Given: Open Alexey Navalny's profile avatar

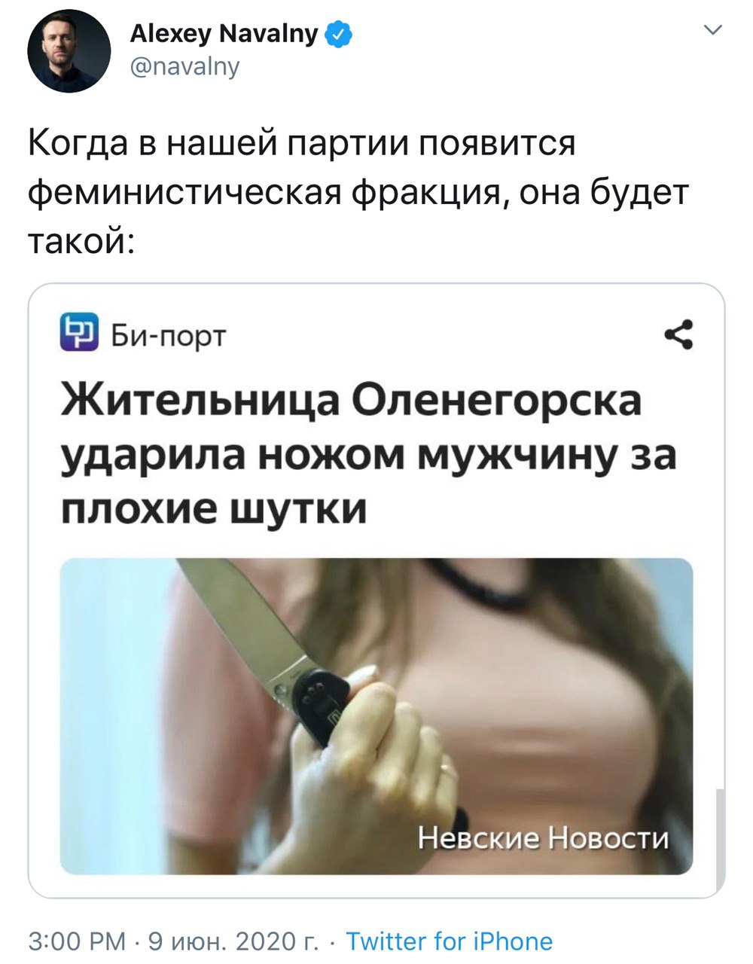Looking at the screenshot, I should [x=69, y=52].
